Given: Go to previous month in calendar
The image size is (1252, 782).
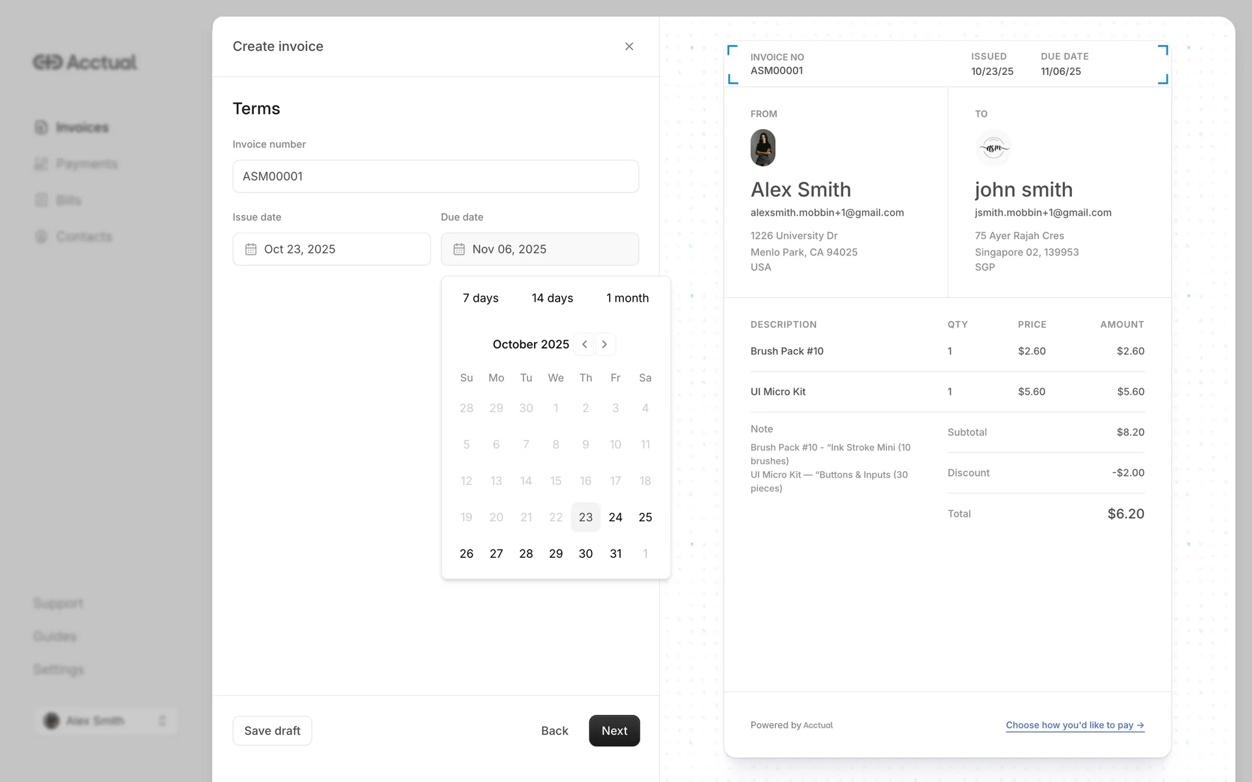Looking at the screenshot, I should [584, 344].
